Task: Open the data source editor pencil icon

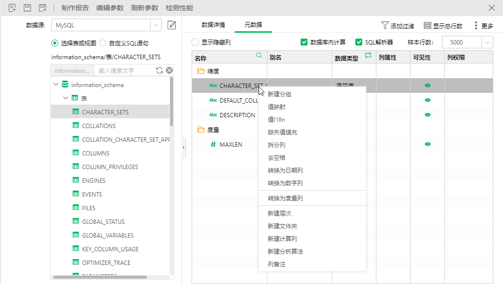Action: point(172,25)
